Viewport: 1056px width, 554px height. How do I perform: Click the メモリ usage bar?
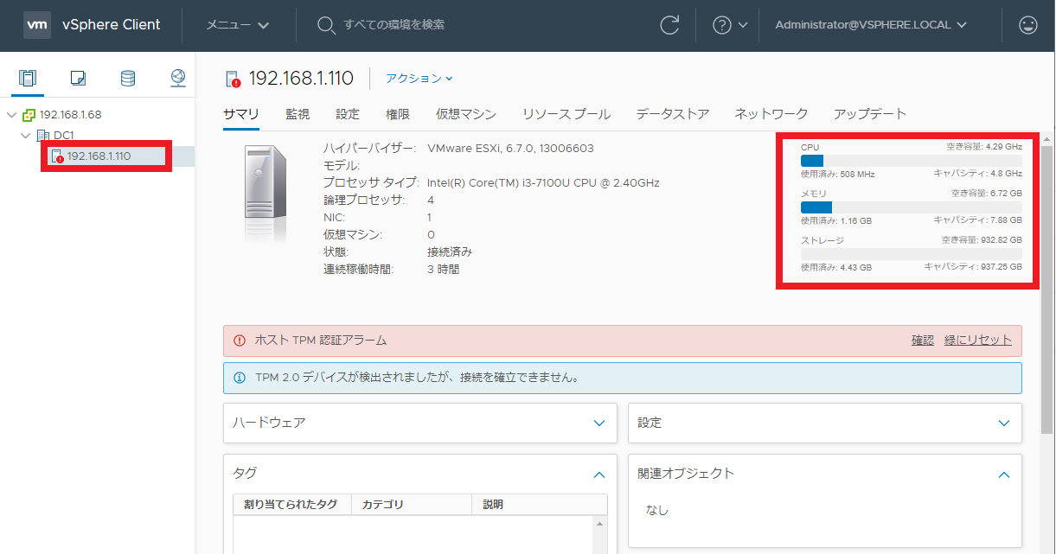pos(911,207)
